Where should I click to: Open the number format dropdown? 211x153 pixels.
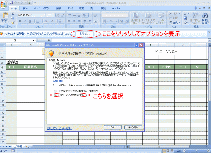127,15
